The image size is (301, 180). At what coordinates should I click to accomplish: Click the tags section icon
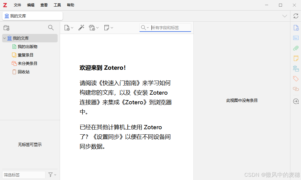(296, 79)
